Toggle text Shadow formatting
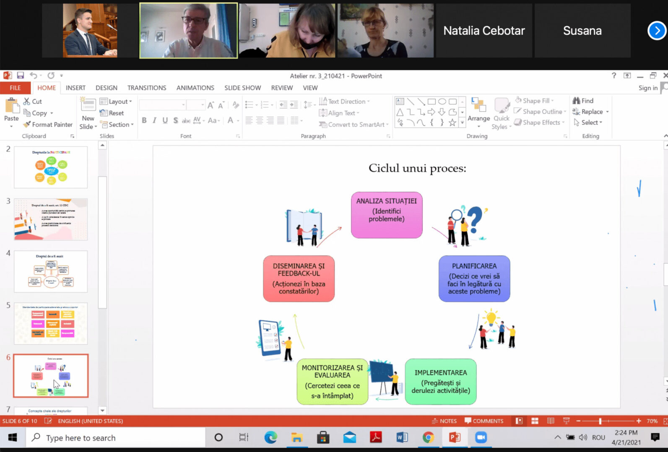The width and height of the screenshot is (668, 452). point(175,121)
